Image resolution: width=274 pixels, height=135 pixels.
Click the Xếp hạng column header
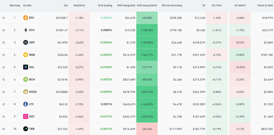14,6
